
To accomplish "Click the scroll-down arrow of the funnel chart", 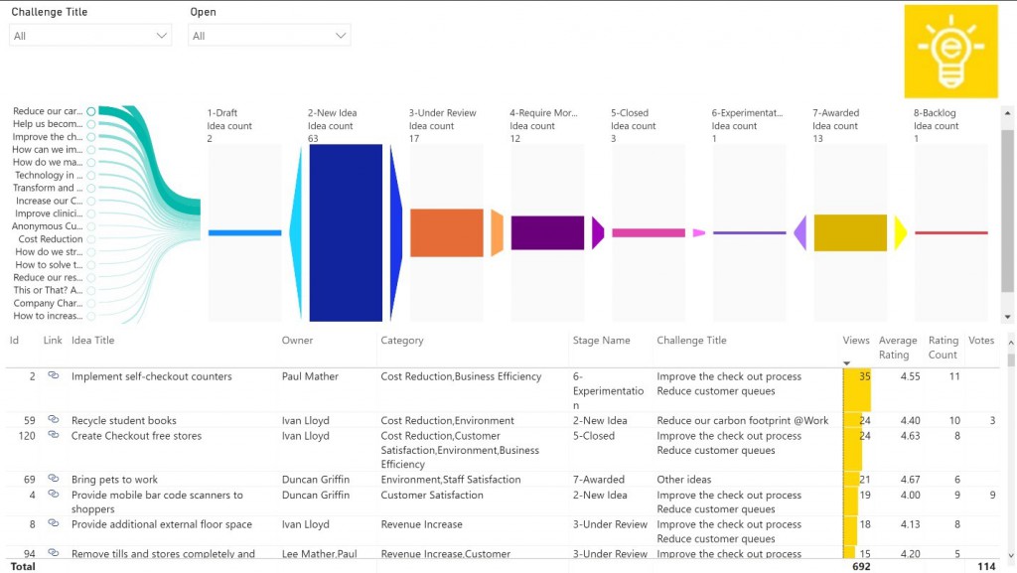I will (1008, 317).
